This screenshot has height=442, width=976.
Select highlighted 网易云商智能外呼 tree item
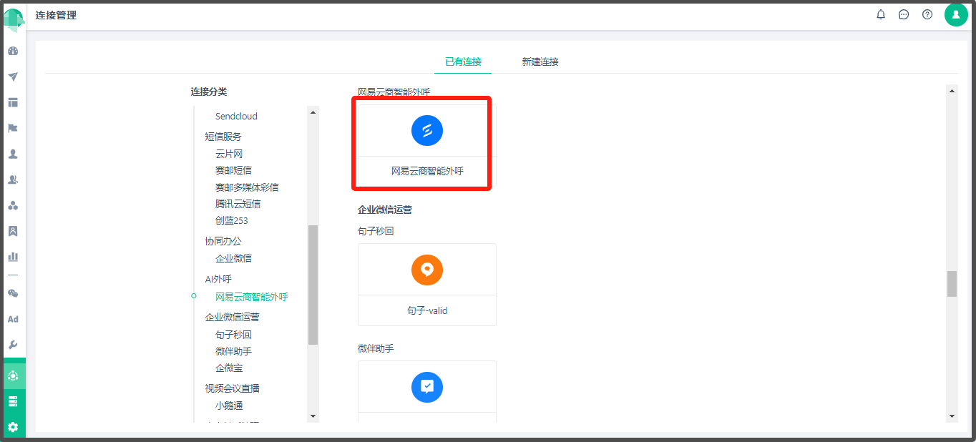tap(251, 297)
